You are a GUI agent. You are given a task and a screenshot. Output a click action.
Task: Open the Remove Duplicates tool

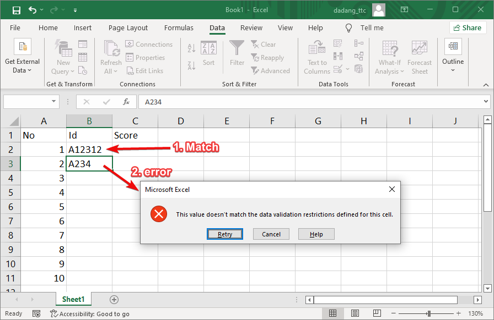pos(337,56)
